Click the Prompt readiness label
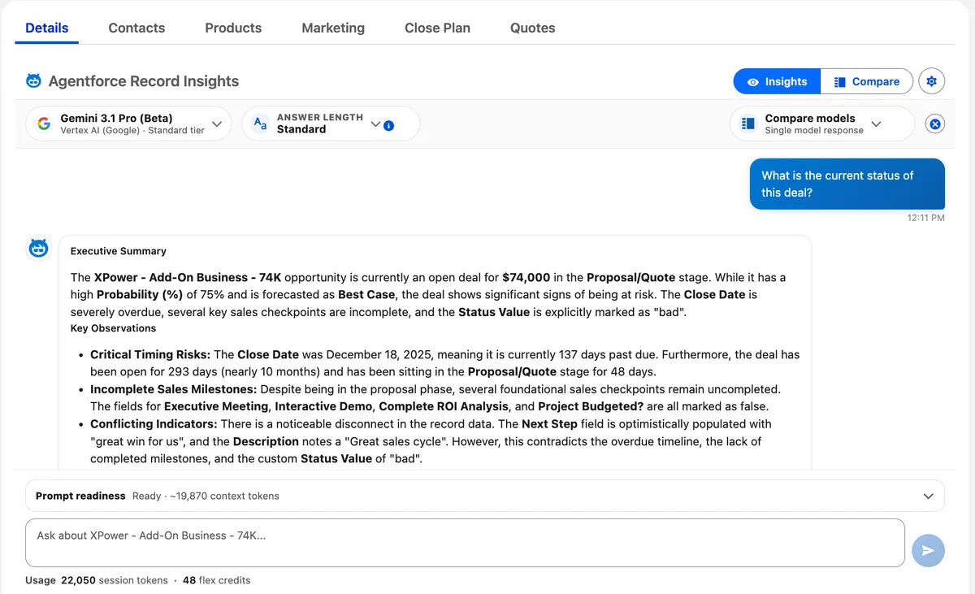Viewport: 975px width, 594px height. pyautogui.click(x=80, y=496)
